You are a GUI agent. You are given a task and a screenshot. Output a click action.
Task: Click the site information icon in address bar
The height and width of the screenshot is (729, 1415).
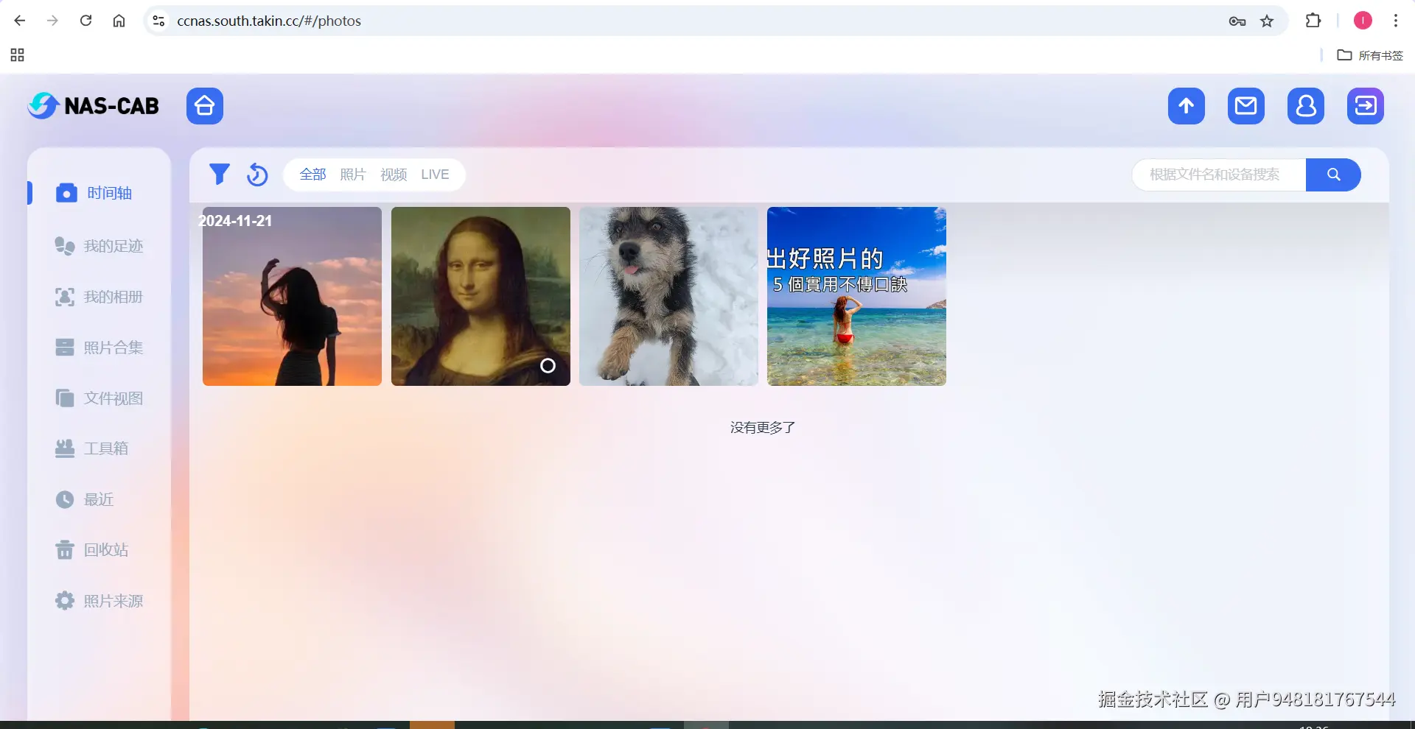point(158,21)
